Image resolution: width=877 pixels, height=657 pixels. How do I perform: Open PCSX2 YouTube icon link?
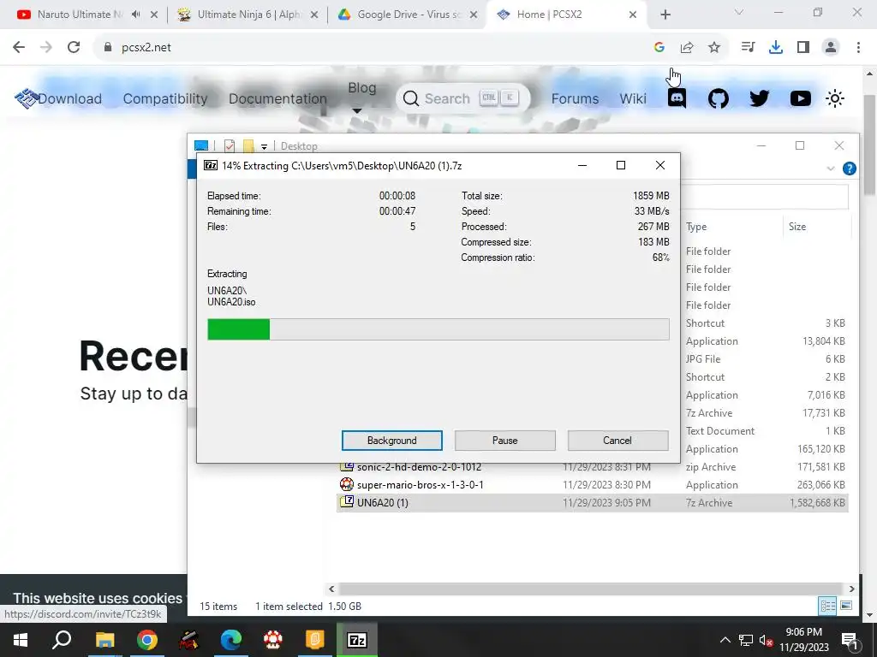(x=801, y=99)
